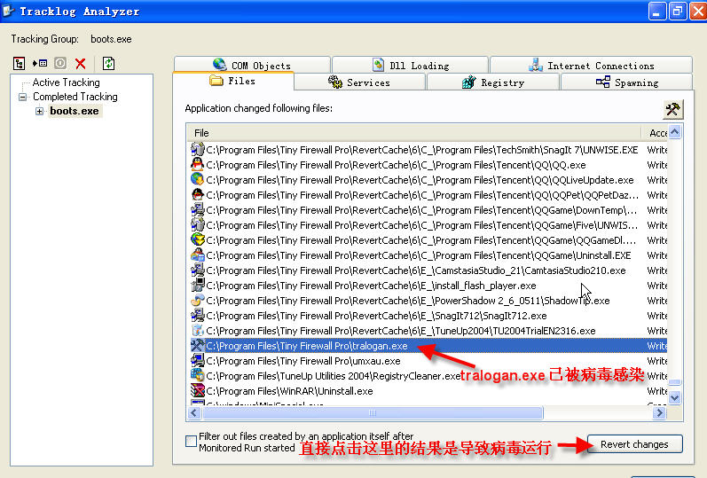Select the TU2004TrialEN2316.exe row

click(x=428, y=331)
